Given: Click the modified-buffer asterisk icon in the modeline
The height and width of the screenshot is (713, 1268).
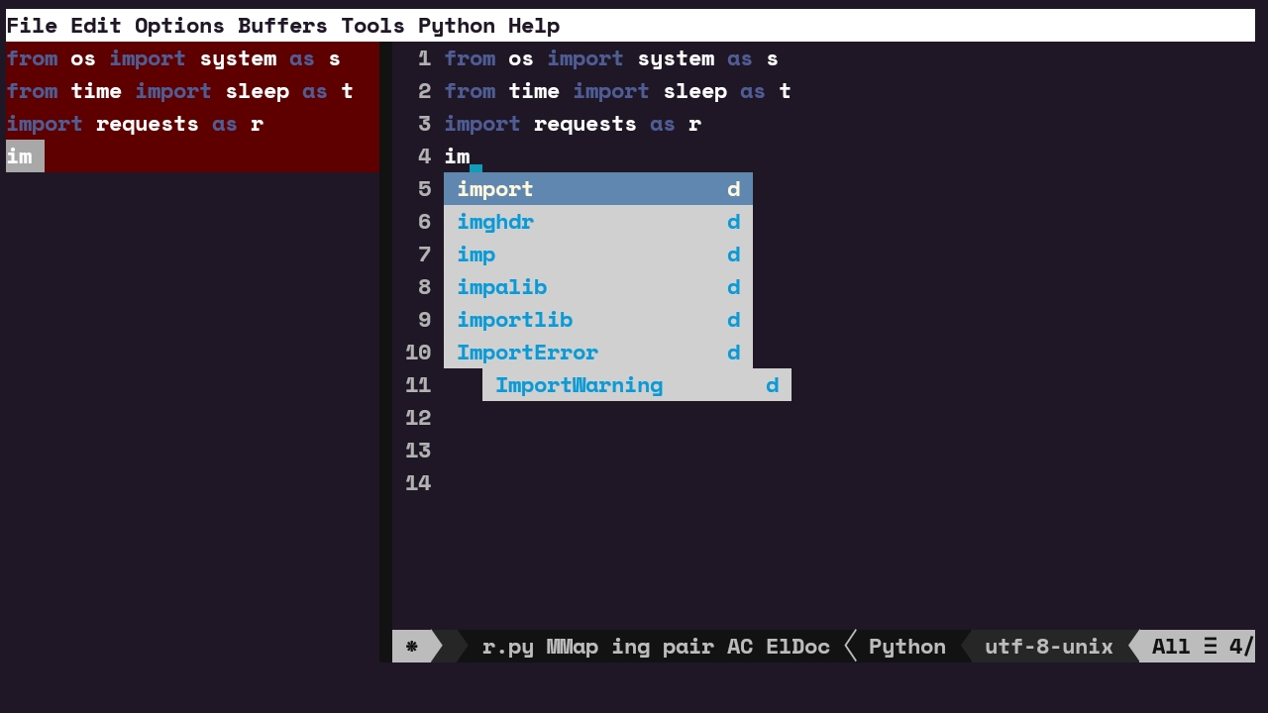Looking at the screenshot, I should [411, 647].
